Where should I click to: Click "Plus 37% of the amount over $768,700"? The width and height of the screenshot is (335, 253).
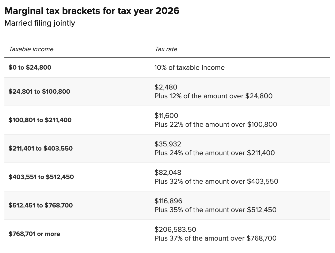click(x=216, y=238)
